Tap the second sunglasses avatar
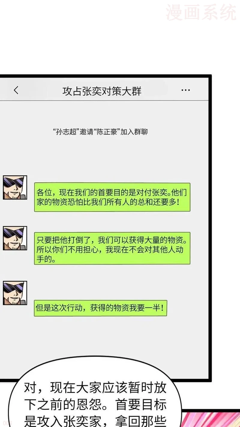The image size is (240, 427). click(15, 238)
